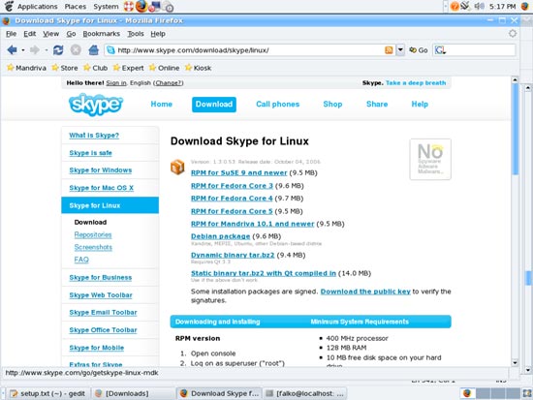Screen dimensions: 533x400
Task: Click the clock-shaped icon in top panel
Action: (x=168, y=7)
